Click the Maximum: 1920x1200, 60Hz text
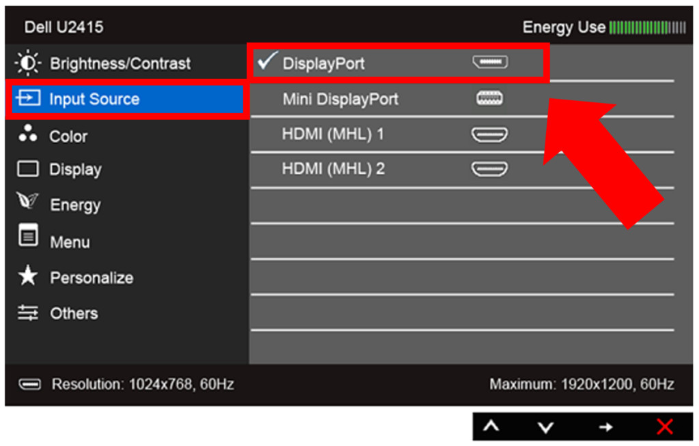The width and height of the screenshot is (699, 446). coord(582,384)
